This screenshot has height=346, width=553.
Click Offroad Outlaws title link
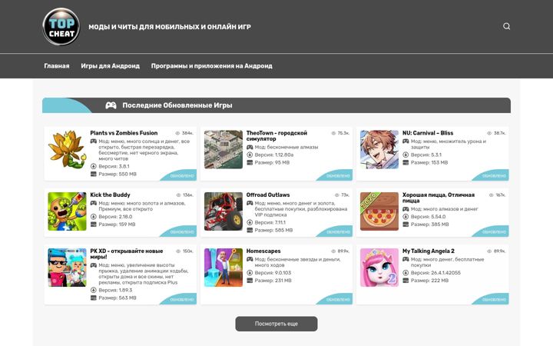[268, 195]
